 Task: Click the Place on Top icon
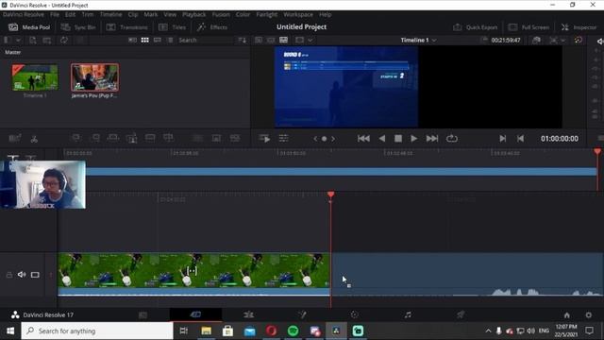[150, 138]
